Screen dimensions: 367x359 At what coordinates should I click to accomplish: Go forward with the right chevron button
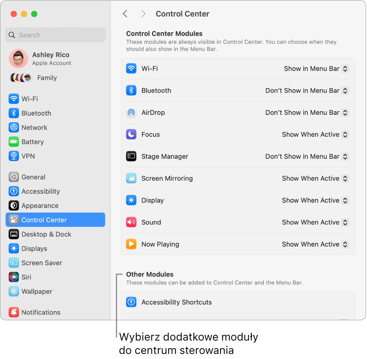point(143,14)
